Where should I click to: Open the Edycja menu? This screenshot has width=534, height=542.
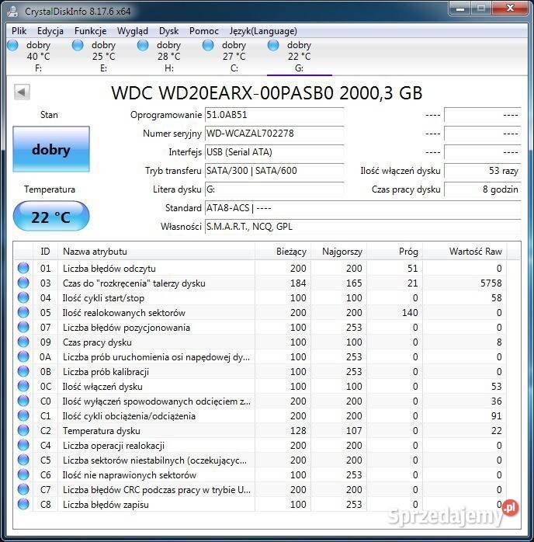pyautogui.click(x=50, y=31)
